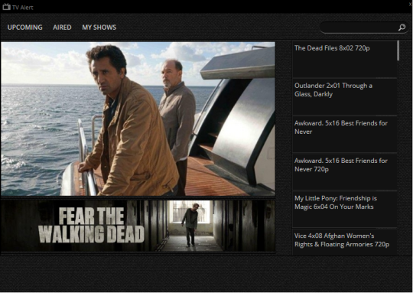This screenshot has width=413, height=293.
Task: Click the TV Alert app icon
Action: pos(6,7)
